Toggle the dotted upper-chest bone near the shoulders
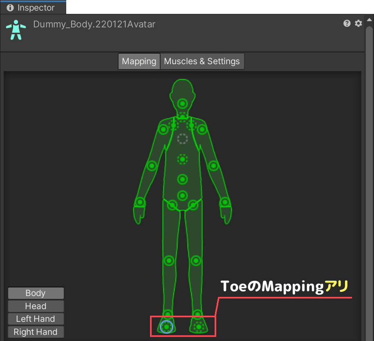 [183, 139]
